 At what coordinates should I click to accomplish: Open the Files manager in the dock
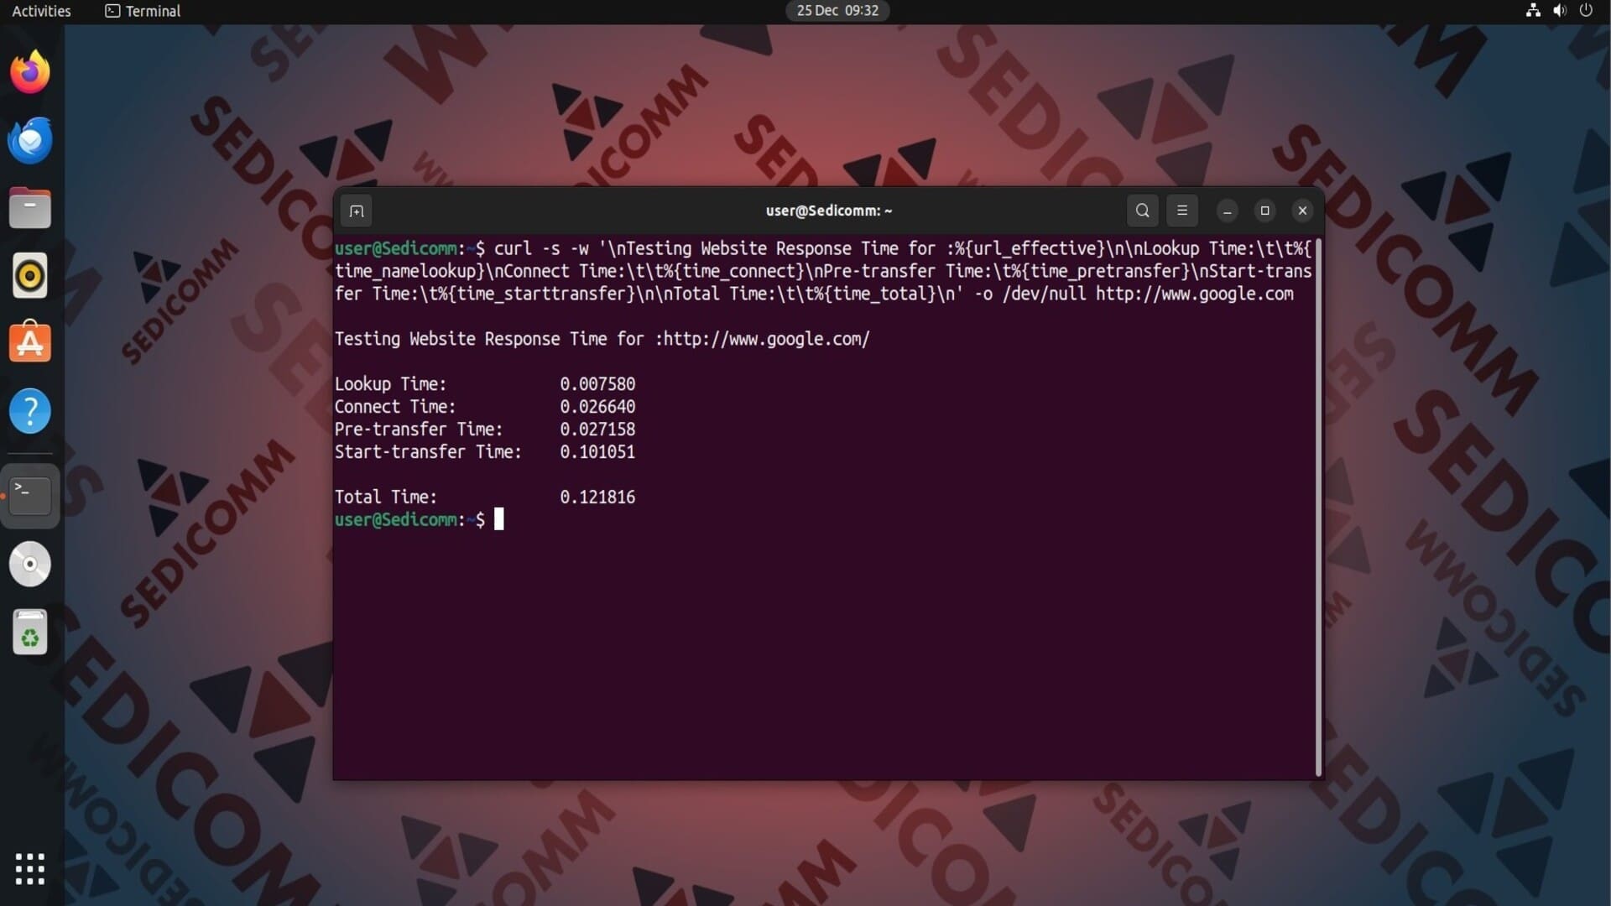30,208
